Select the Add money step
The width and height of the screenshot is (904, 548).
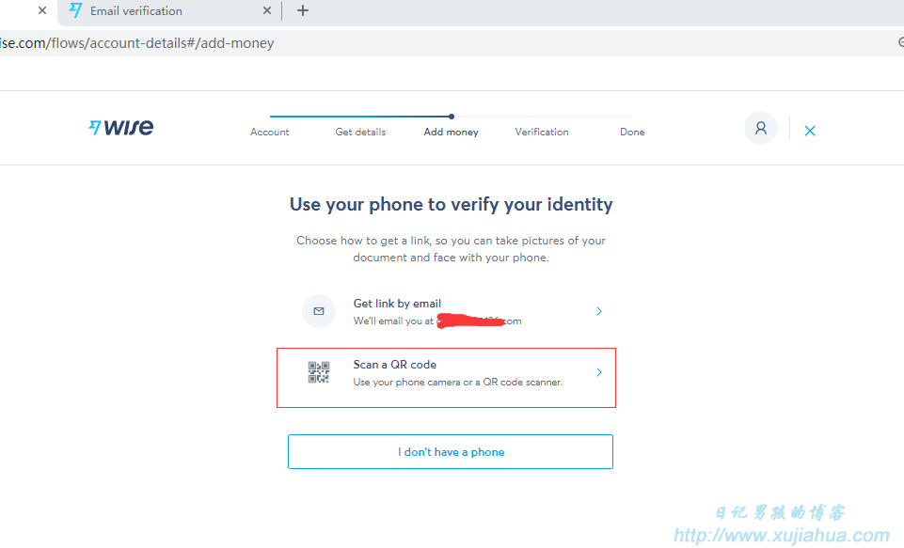[x=451, y=132]
